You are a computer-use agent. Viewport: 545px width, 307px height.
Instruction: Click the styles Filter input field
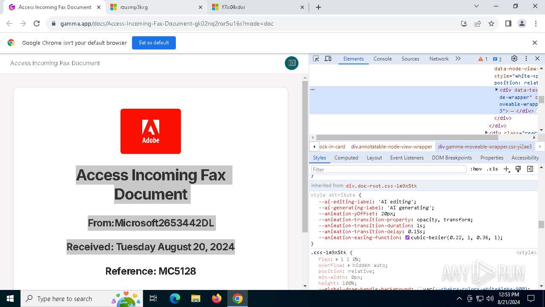pos(388,169)
